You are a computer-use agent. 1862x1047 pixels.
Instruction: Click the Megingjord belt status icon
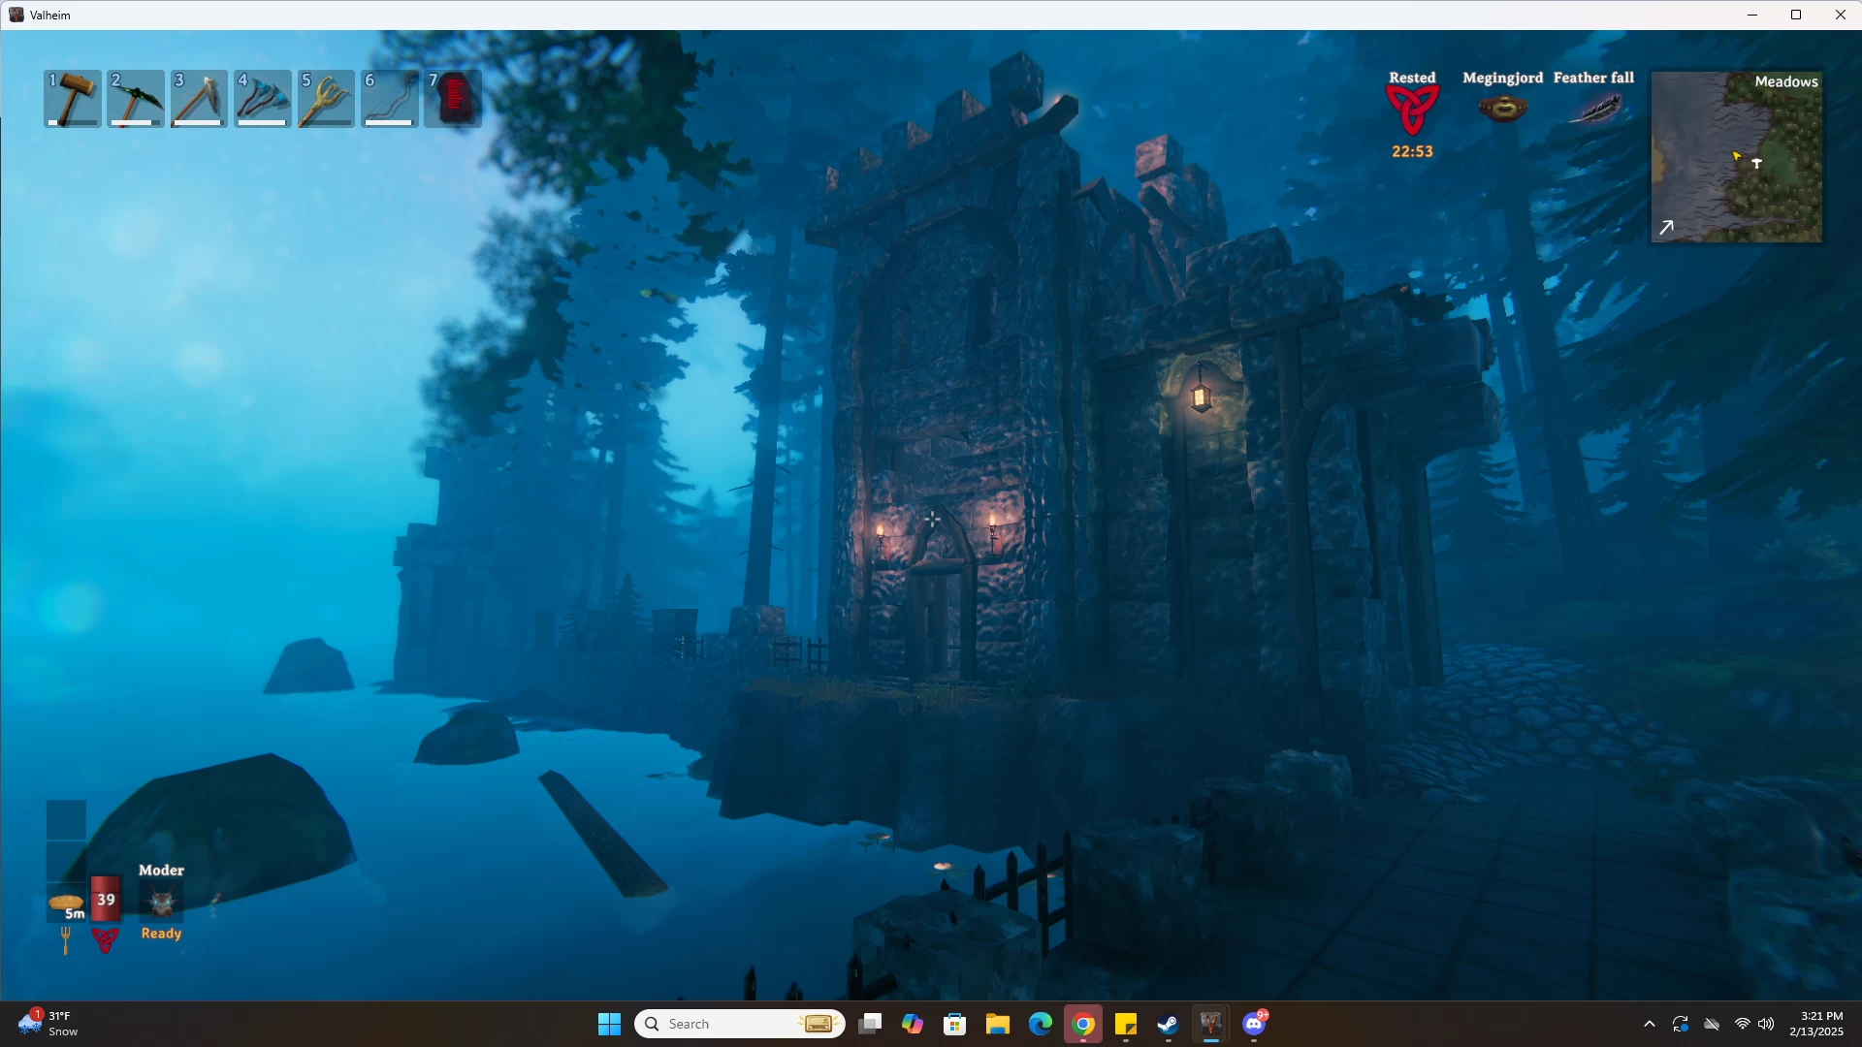[1503, 109]
